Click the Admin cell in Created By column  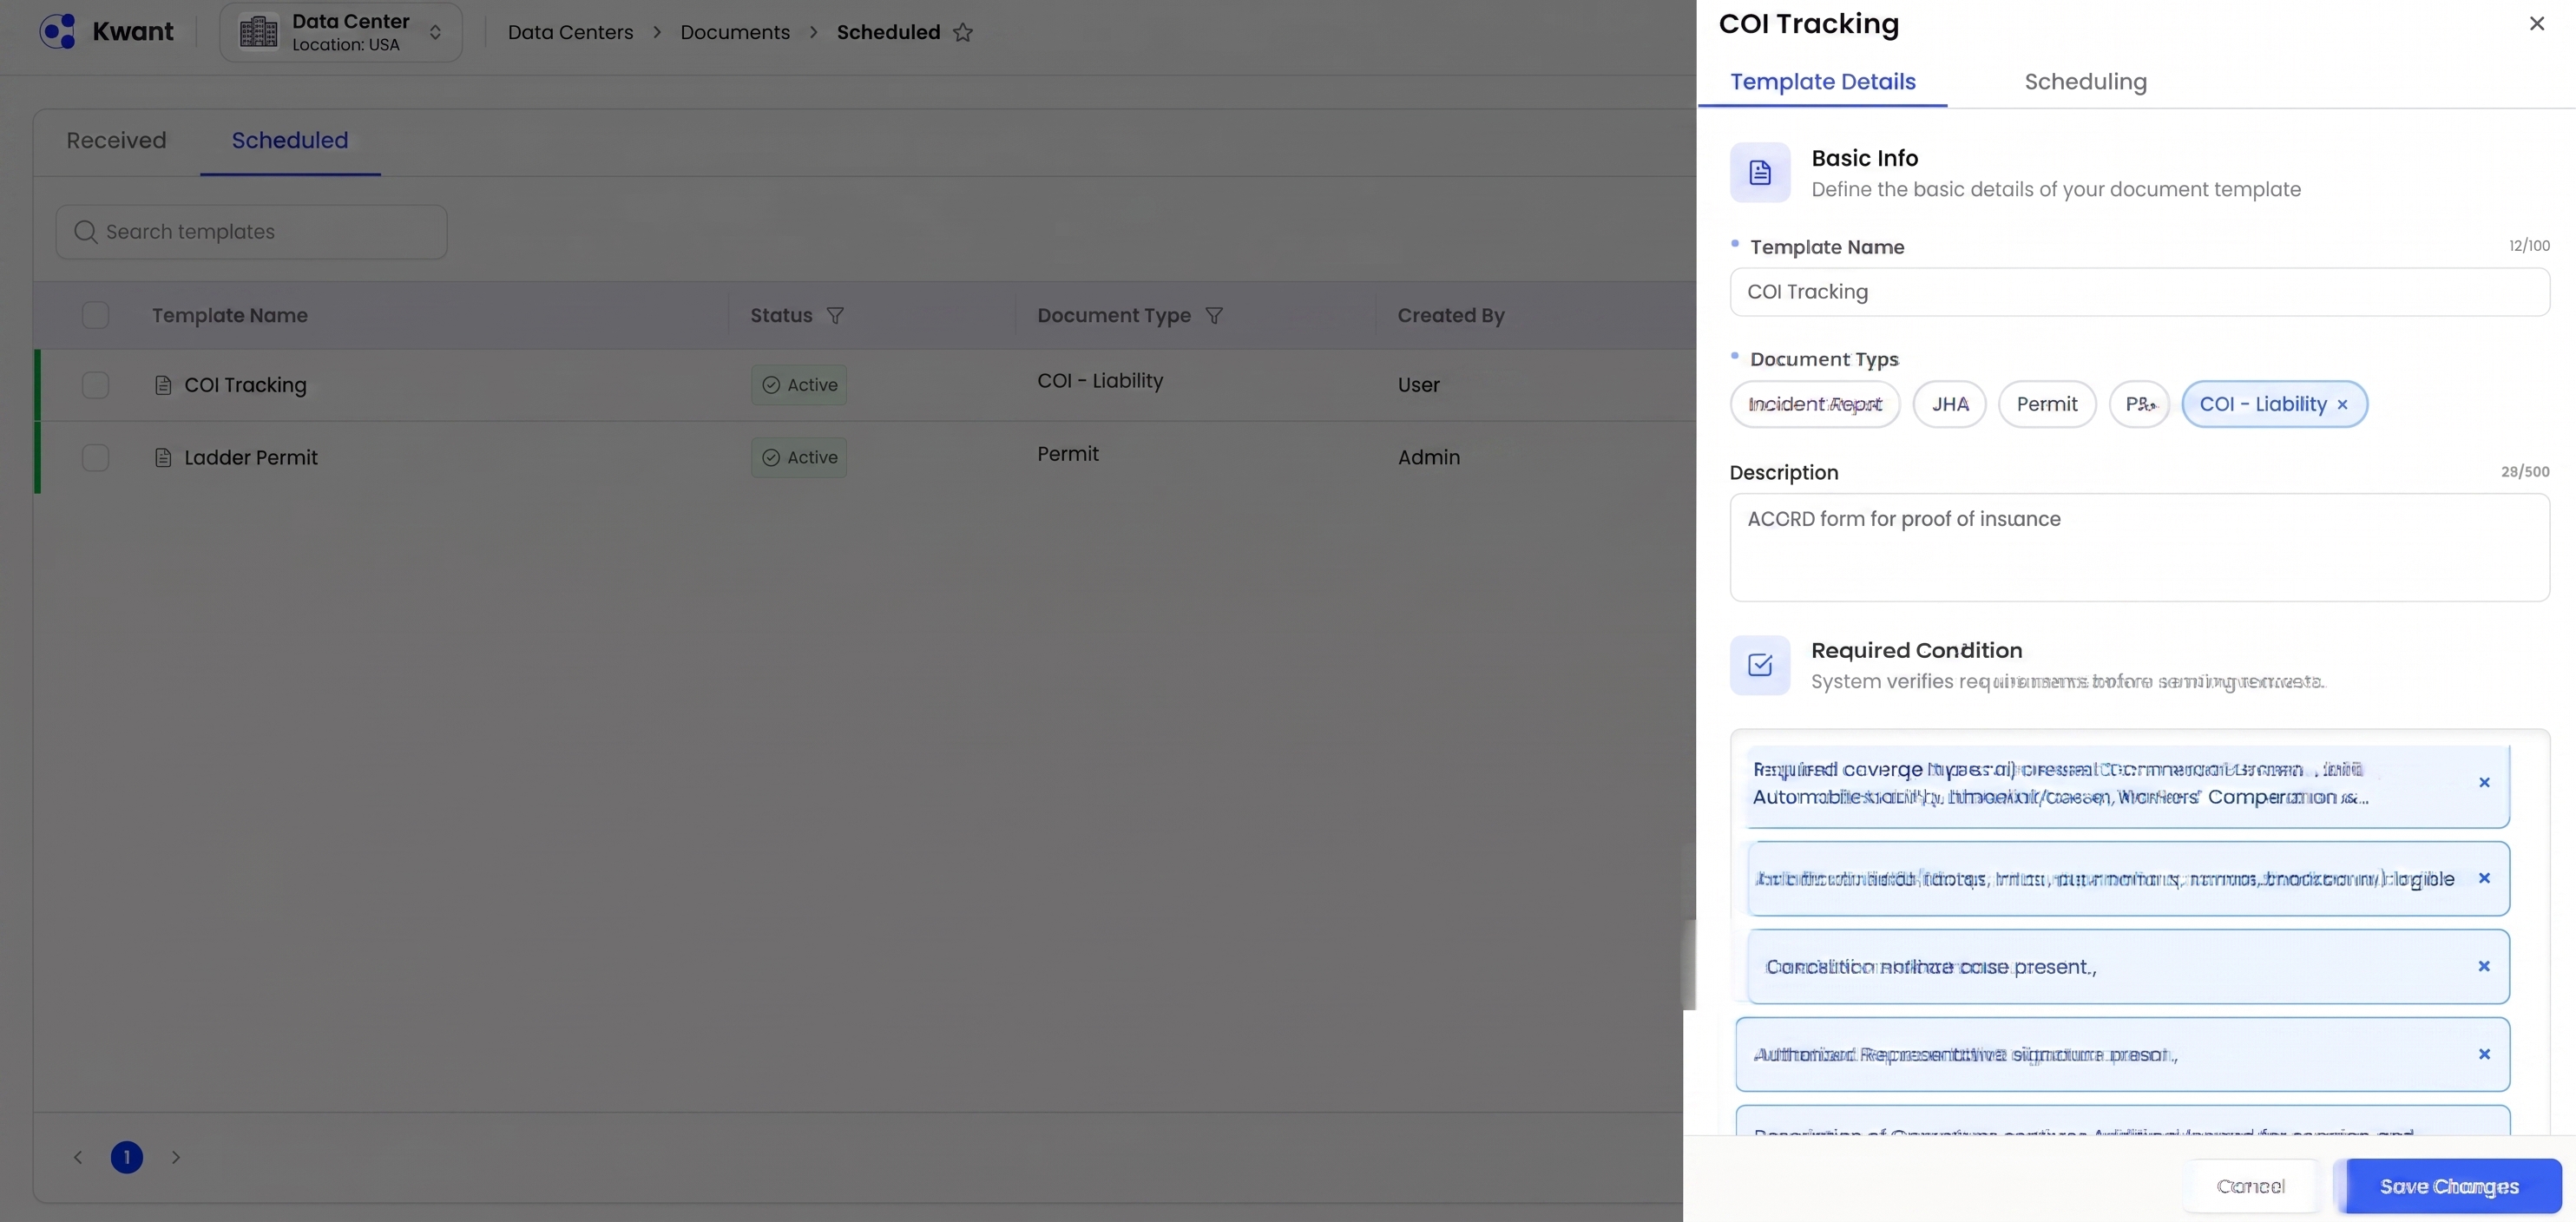click(x=1429, y=457)
